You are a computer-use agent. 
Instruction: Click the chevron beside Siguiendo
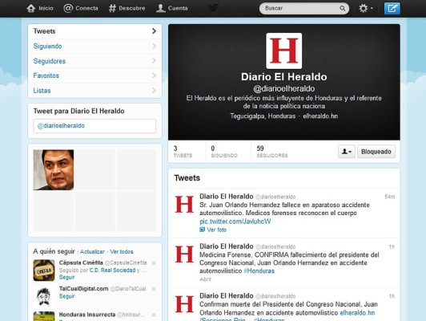point(154,46)
